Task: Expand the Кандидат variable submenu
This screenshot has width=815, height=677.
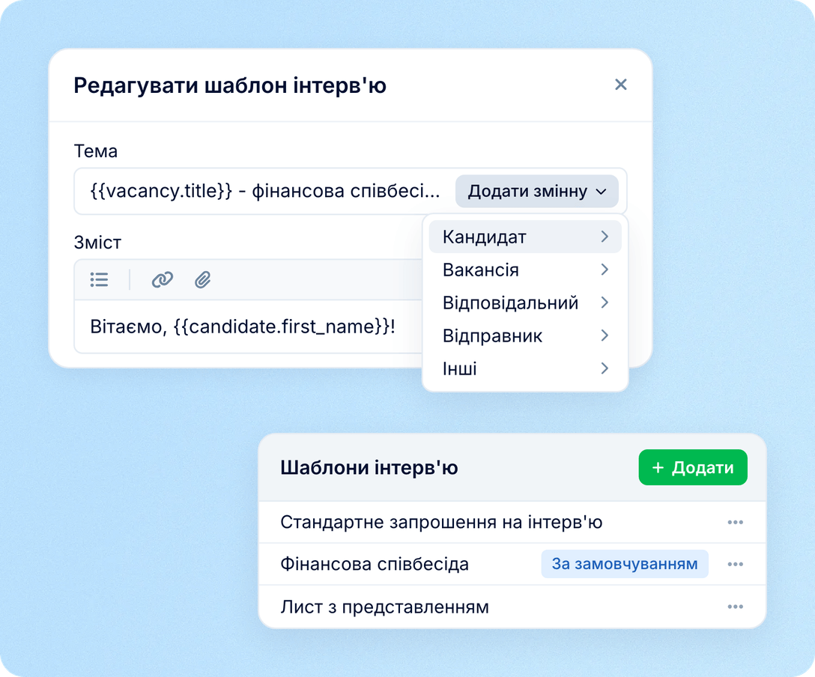Action: click(x=525, y=237)
